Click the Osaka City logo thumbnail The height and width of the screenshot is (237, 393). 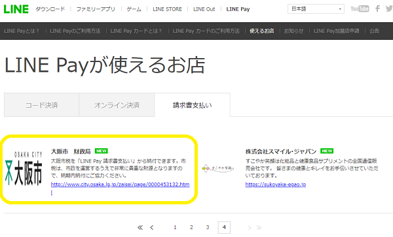tap(24, 168)
